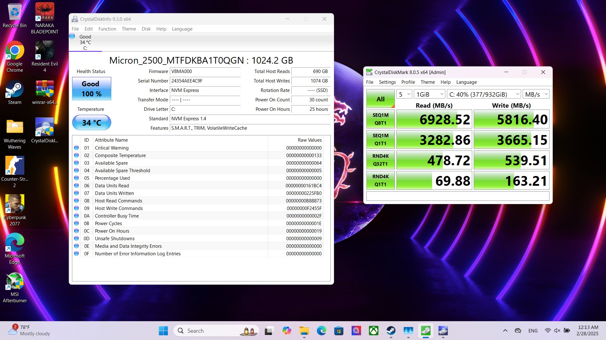Run the RND4K Q32T1 test
The width and height of the screenshot is (606, 340).
coord(381,160)
